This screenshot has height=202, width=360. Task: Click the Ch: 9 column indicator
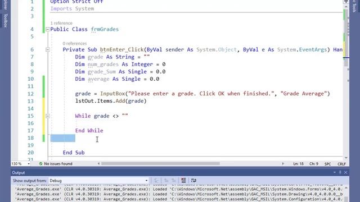[x=314, y=164]
